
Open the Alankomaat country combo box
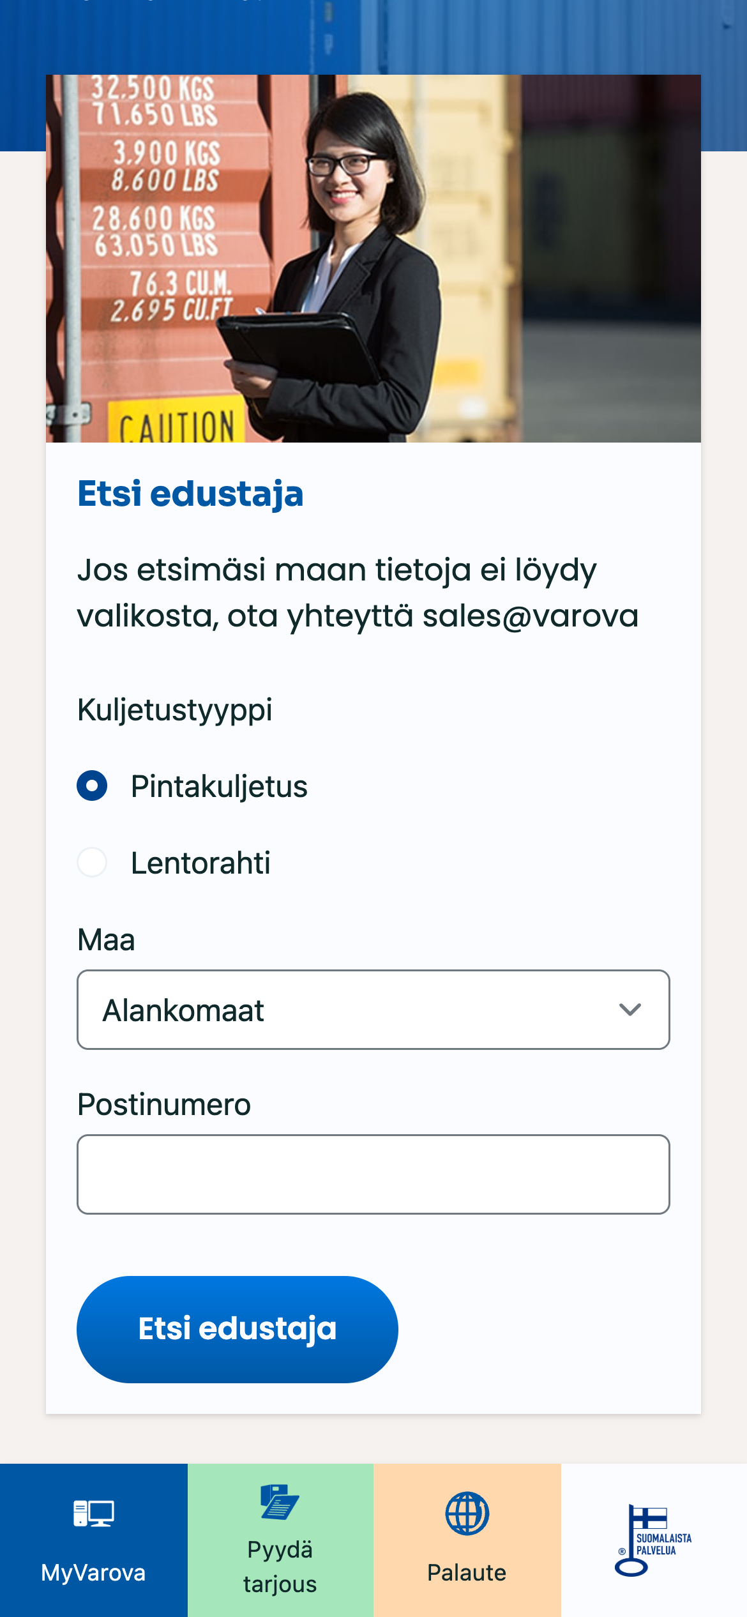pos(373,1010)
